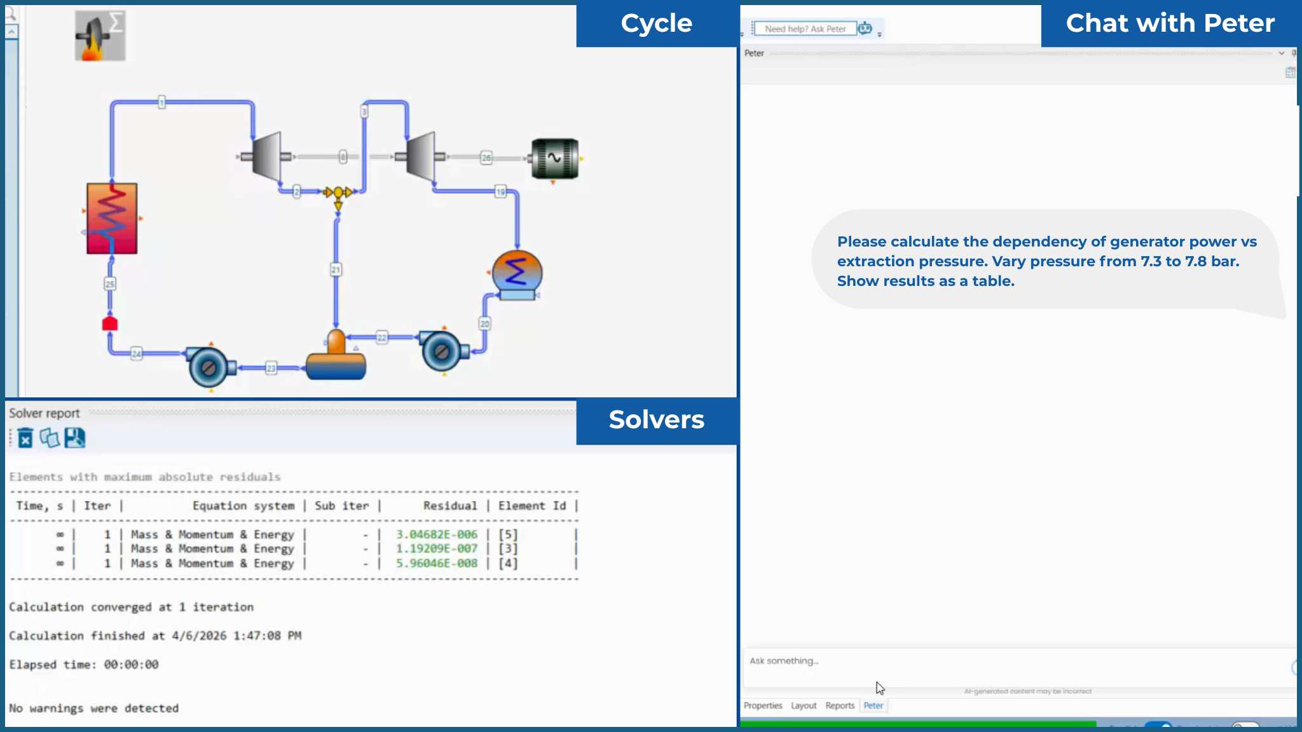The image size is (1302, 732).
Task: Save the solver report to file
Action: (x=74, y=438)
